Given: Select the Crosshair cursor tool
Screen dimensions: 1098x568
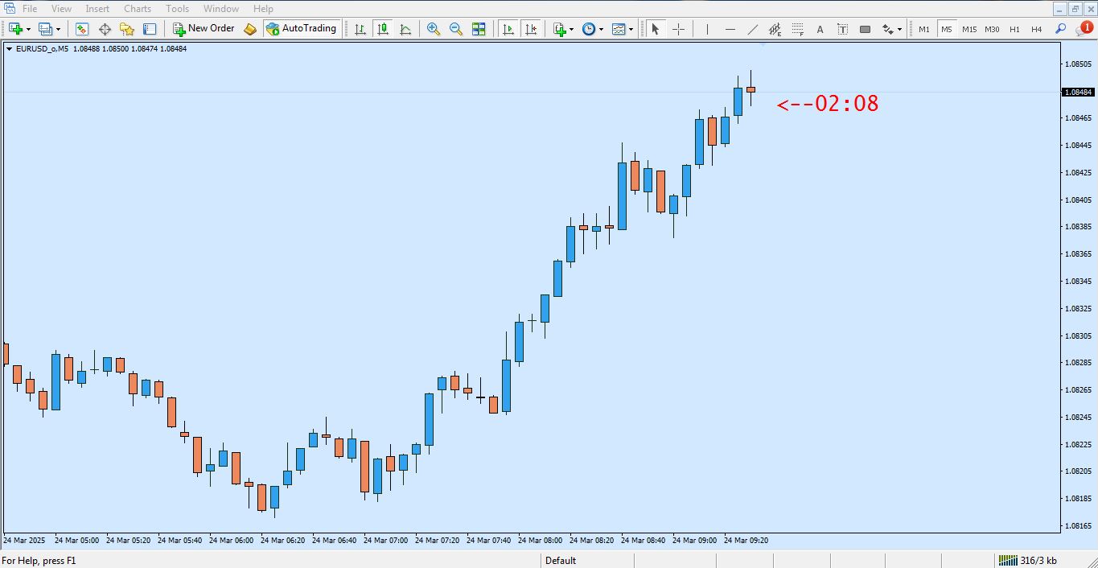Looking at the screenshot, I should pos(678,29).
